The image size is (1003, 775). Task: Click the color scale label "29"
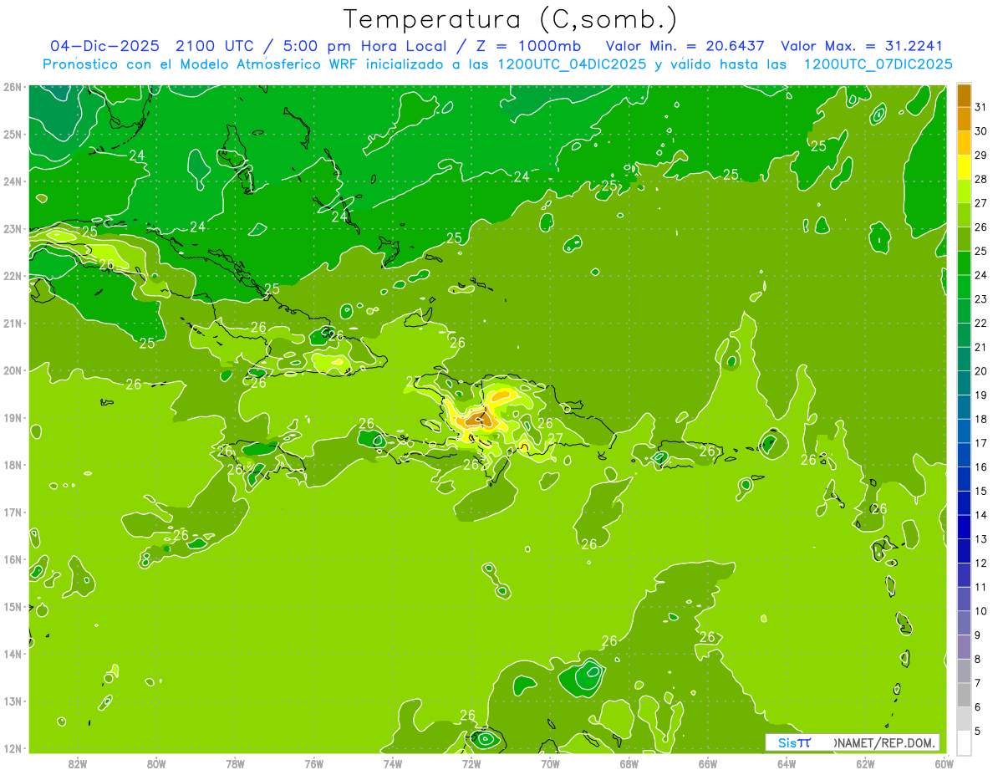click(980, 156)
